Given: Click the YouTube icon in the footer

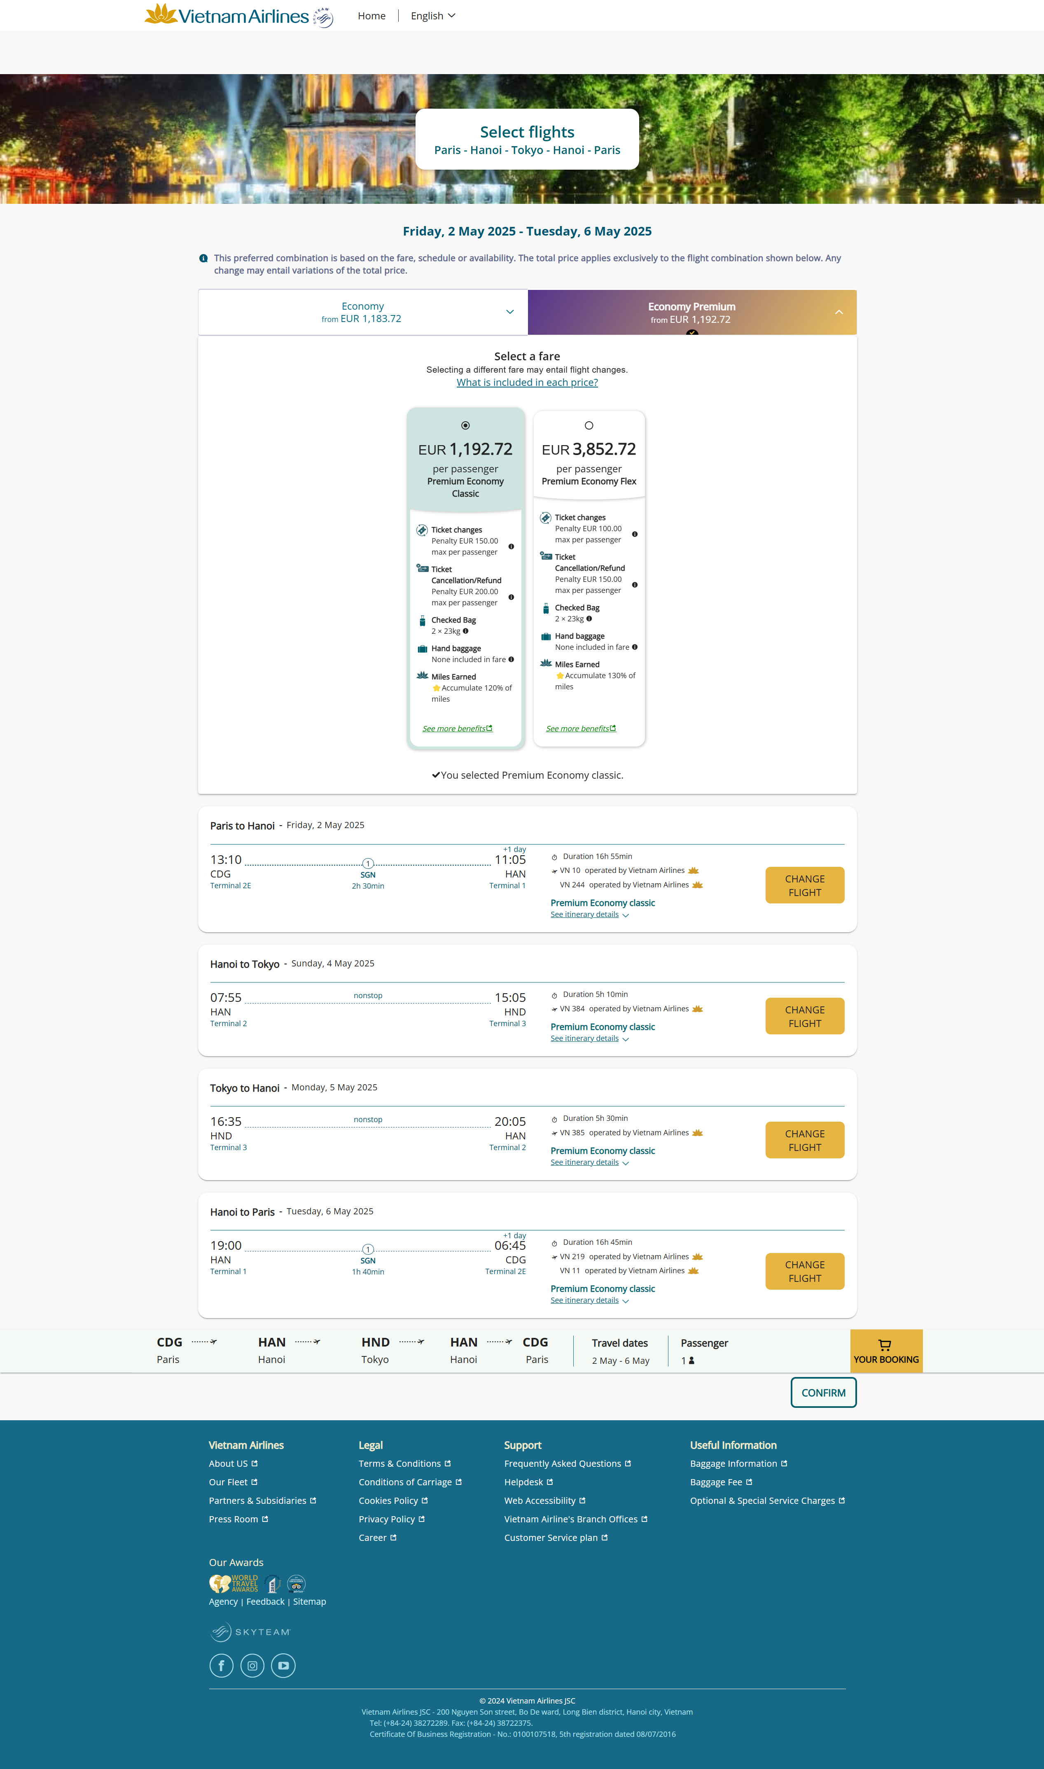Looking at the screenshot, I should point(283,1666).
